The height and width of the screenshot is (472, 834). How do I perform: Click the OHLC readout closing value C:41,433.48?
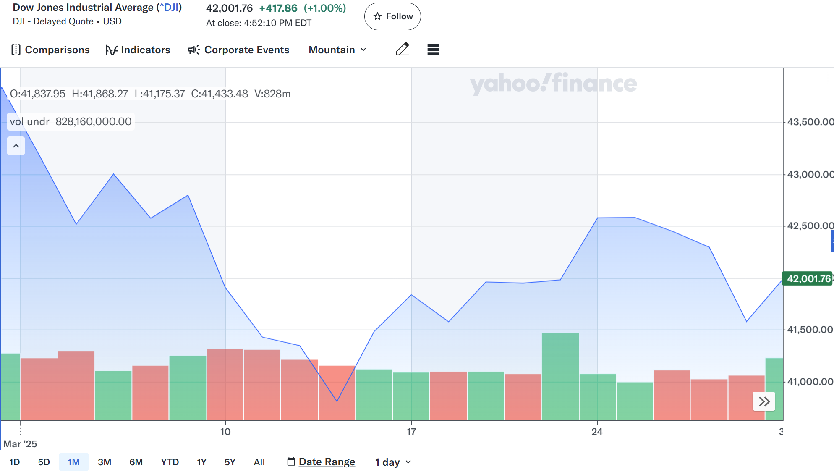[x=220, y=94]
